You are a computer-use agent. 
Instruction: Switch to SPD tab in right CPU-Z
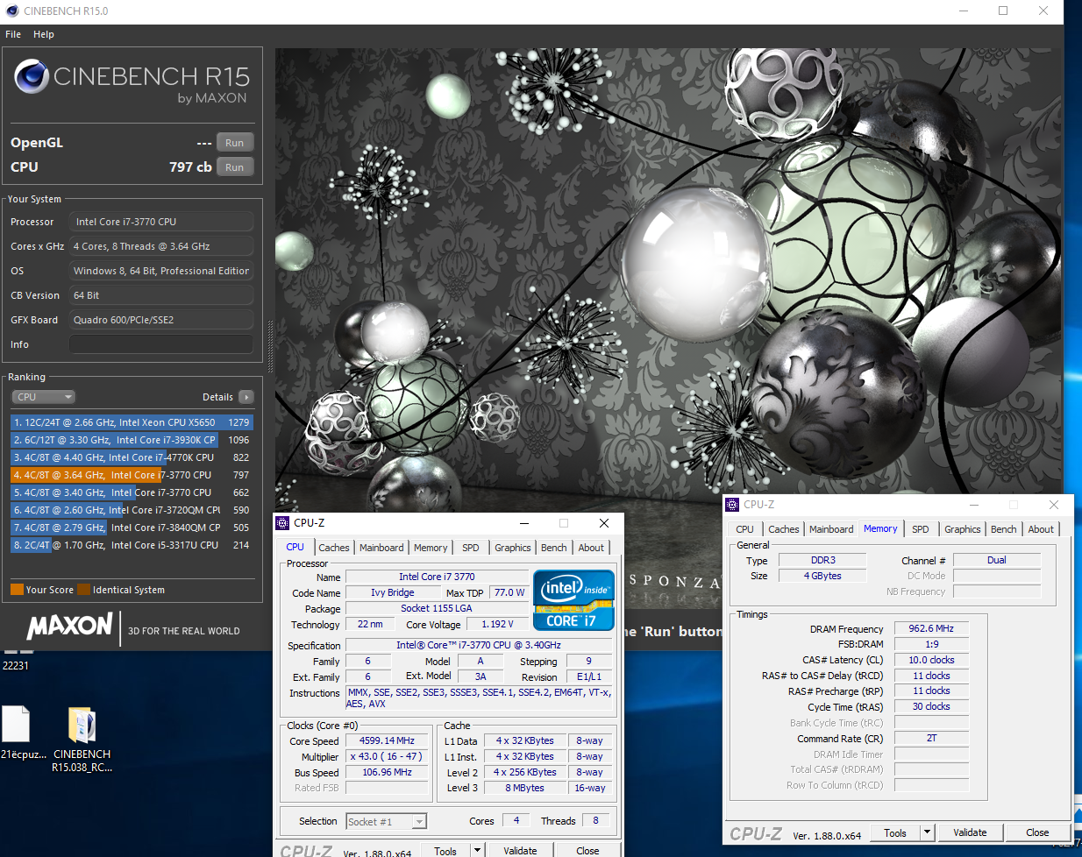pos(921,529)
